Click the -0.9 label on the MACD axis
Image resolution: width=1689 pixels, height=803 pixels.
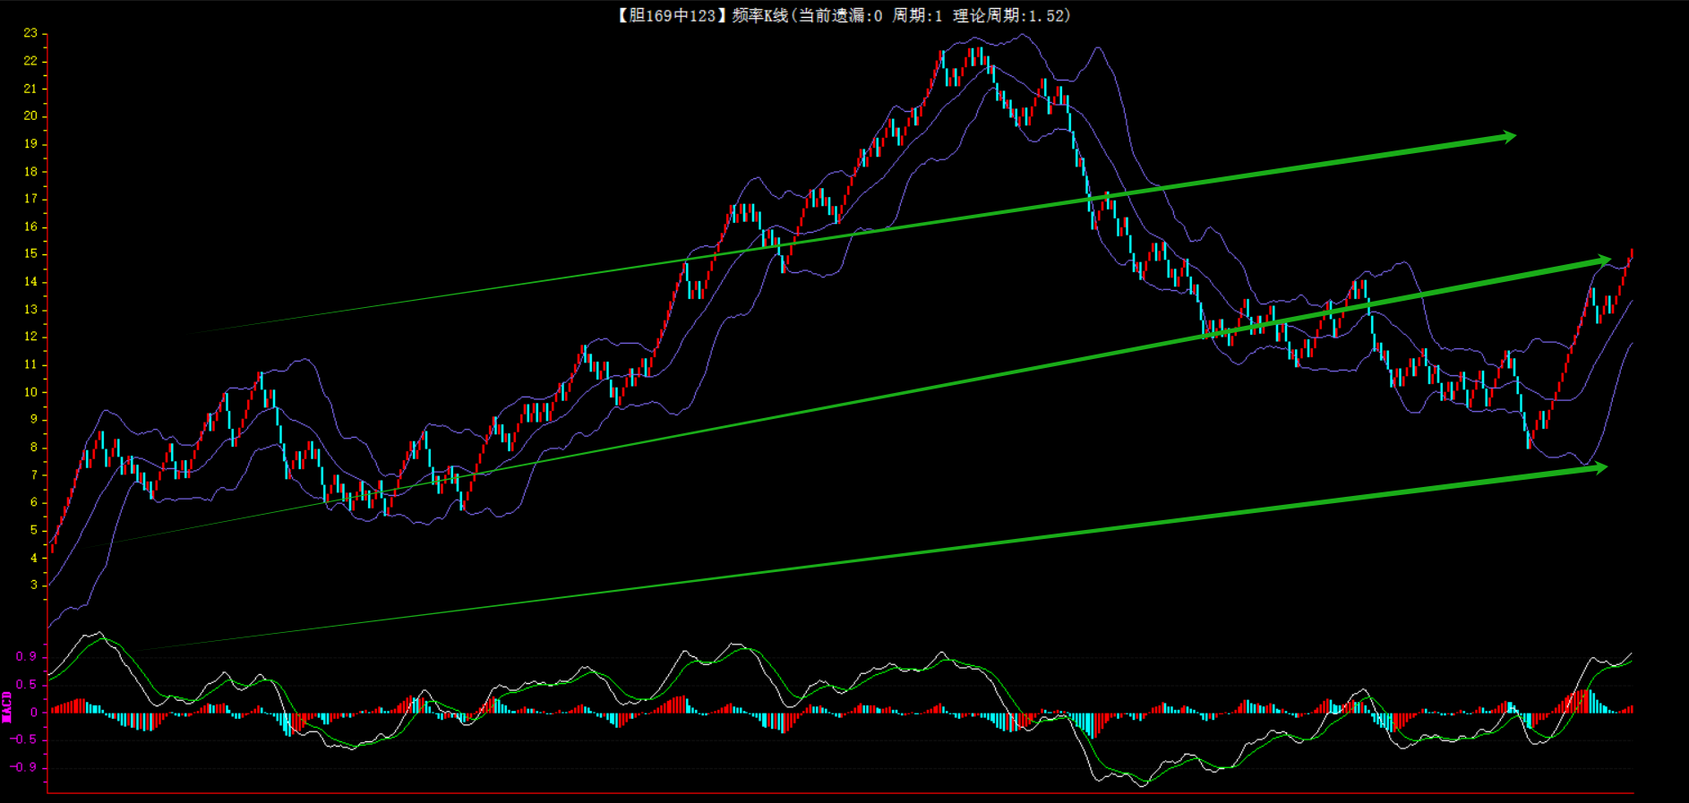(23, 768)
